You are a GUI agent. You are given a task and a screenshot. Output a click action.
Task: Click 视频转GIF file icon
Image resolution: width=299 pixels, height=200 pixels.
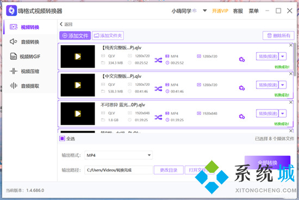(14, 56)
